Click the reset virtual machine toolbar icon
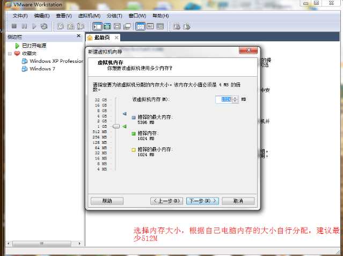The image size is (343, 256). [45, 26]
